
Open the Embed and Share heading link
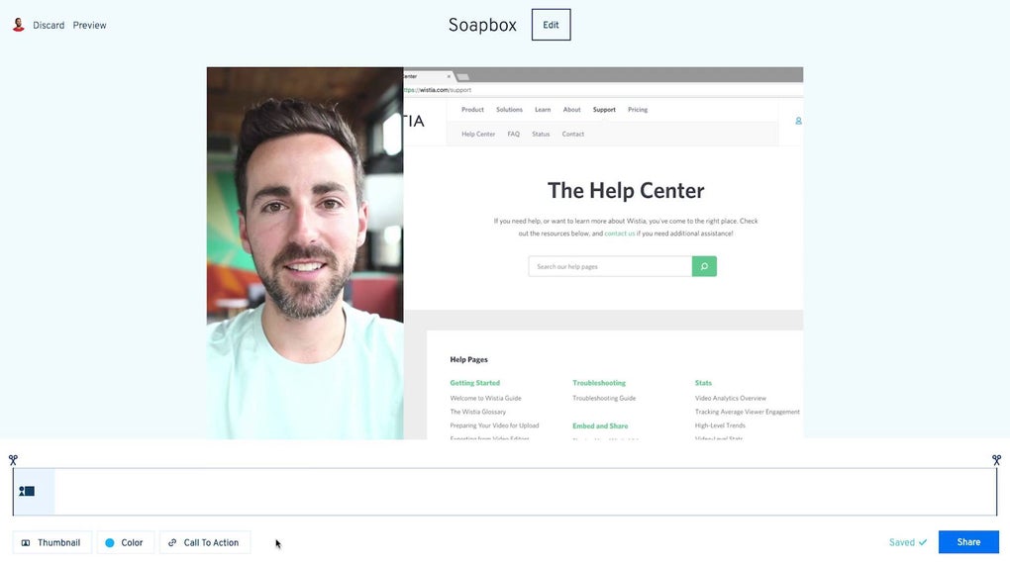(x=600, y=426)
